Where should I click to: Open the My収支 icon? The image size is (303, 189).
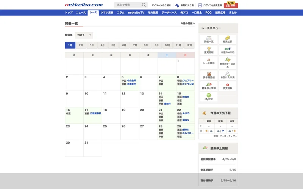[x=209, y=97]
